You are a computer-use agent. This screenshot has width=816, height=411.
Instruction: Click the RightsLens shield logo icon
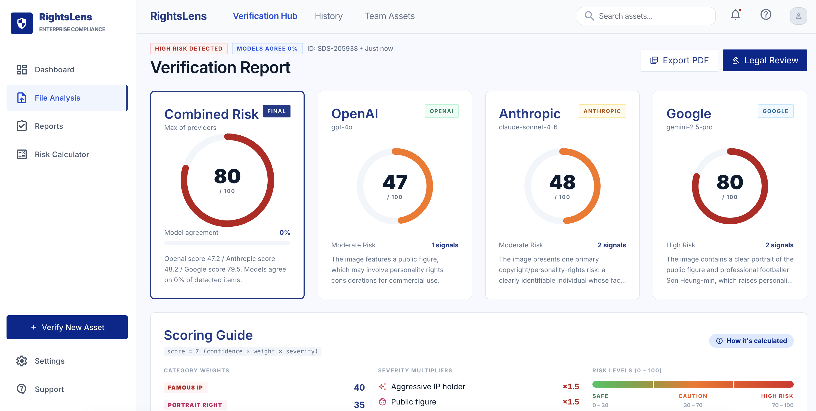[x=21, y=23]
